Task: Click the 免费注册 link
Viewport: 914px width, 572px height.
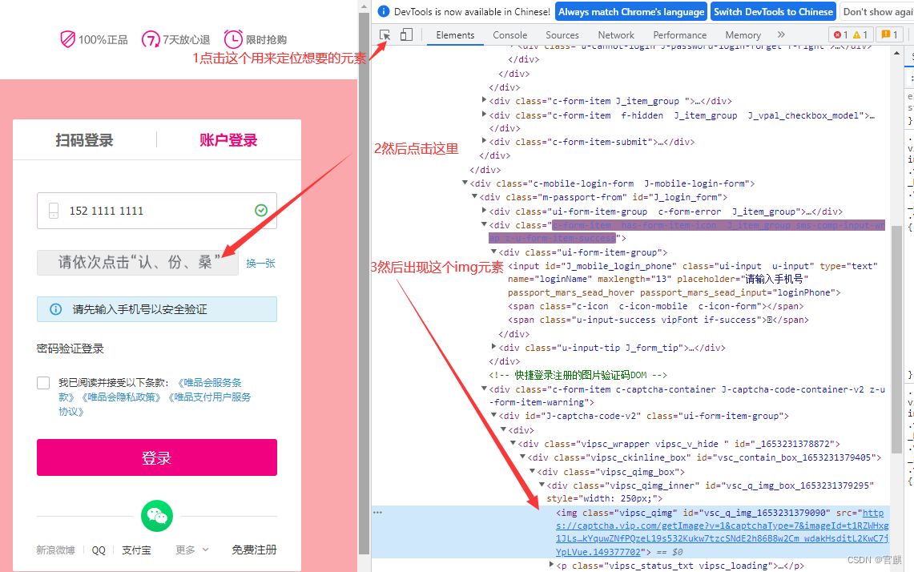Action: click(x=254, y=550)
